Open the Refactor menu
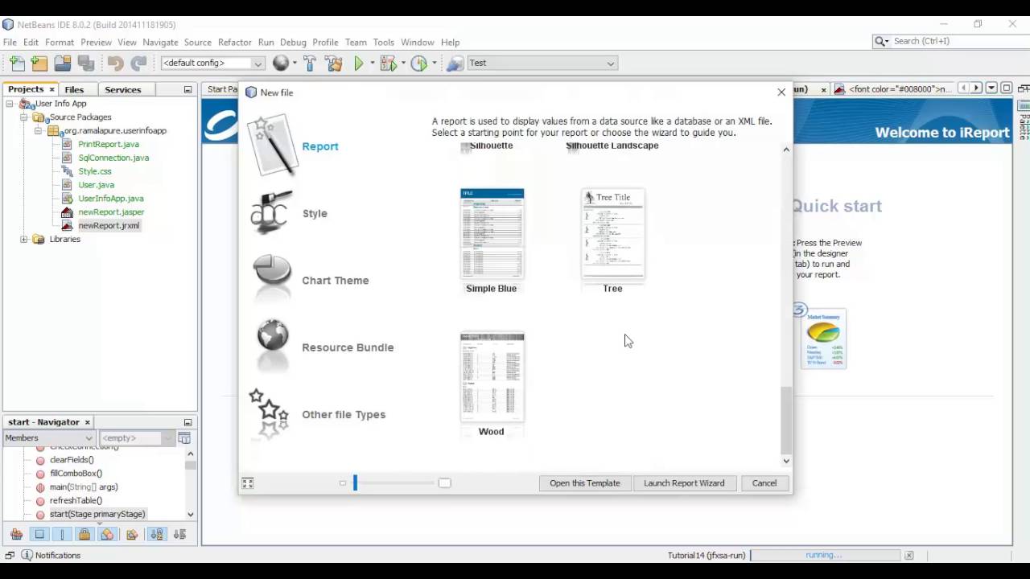Viewport: 1030px width, 579px height. pyautogui.click(x=234, y=42)
